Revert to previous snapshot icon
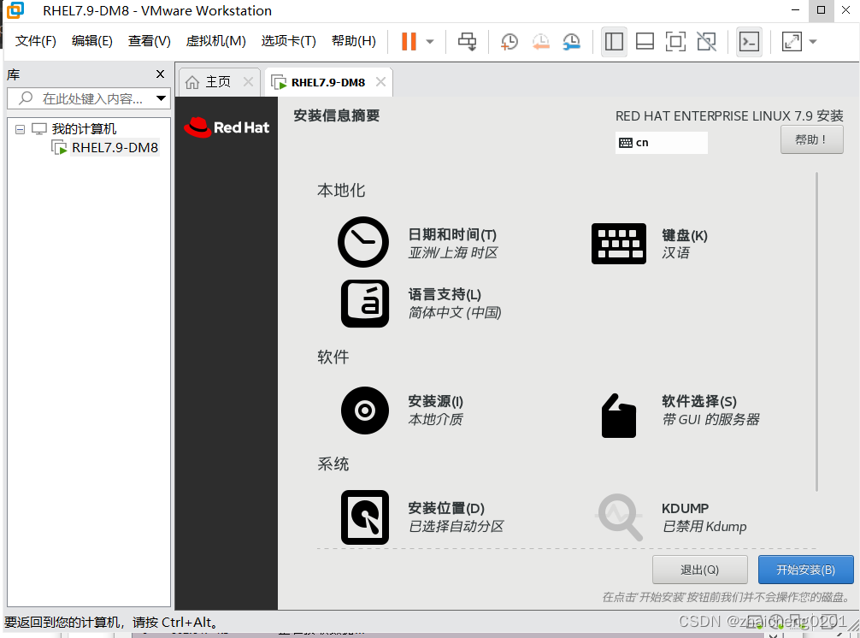 click(540, 41)
